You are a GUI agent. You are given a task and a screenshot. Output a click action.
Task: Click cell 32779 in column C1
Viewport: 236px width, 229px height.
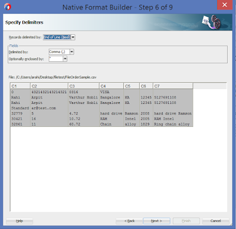20,113
